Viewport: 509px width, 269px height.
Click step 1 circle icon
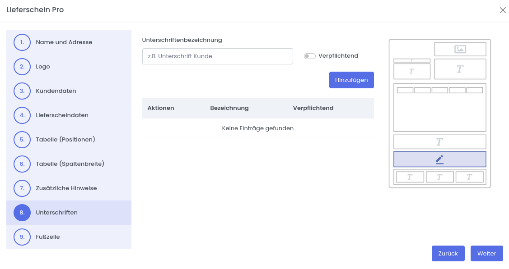point(22,42)
